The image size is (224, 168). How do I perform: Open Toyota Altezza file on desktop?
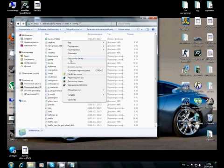click(25, 153)
